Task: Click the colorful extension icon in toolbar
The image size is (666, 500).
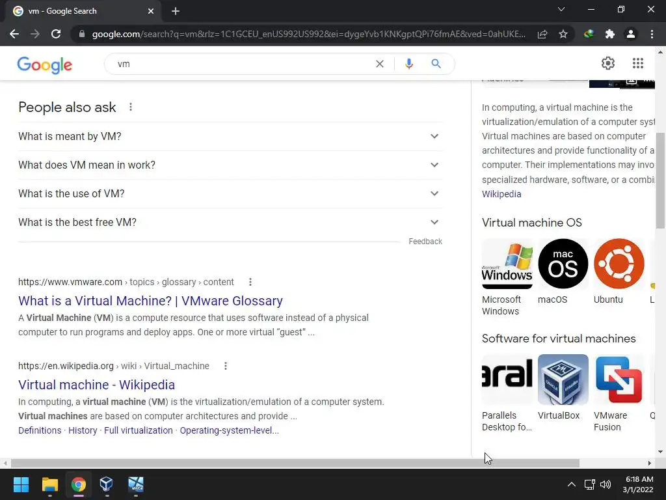Action: (589, 34)
